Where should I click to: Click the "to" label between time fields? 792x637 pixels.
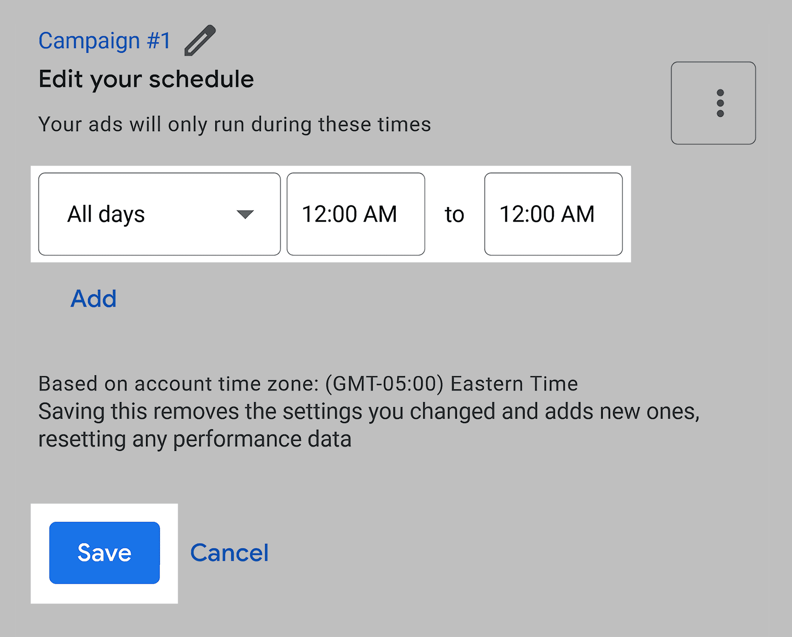pyautogui.click(x=454, y=215)
